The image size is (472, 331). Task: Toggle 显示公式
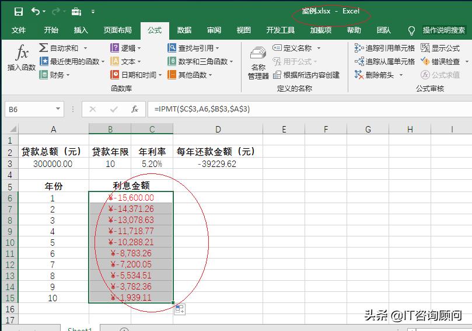point(440,48)
